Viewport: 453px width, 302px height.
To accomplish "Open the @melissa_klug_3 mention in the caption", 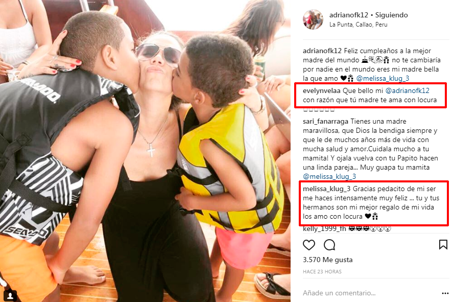I will tap(383, 78).
